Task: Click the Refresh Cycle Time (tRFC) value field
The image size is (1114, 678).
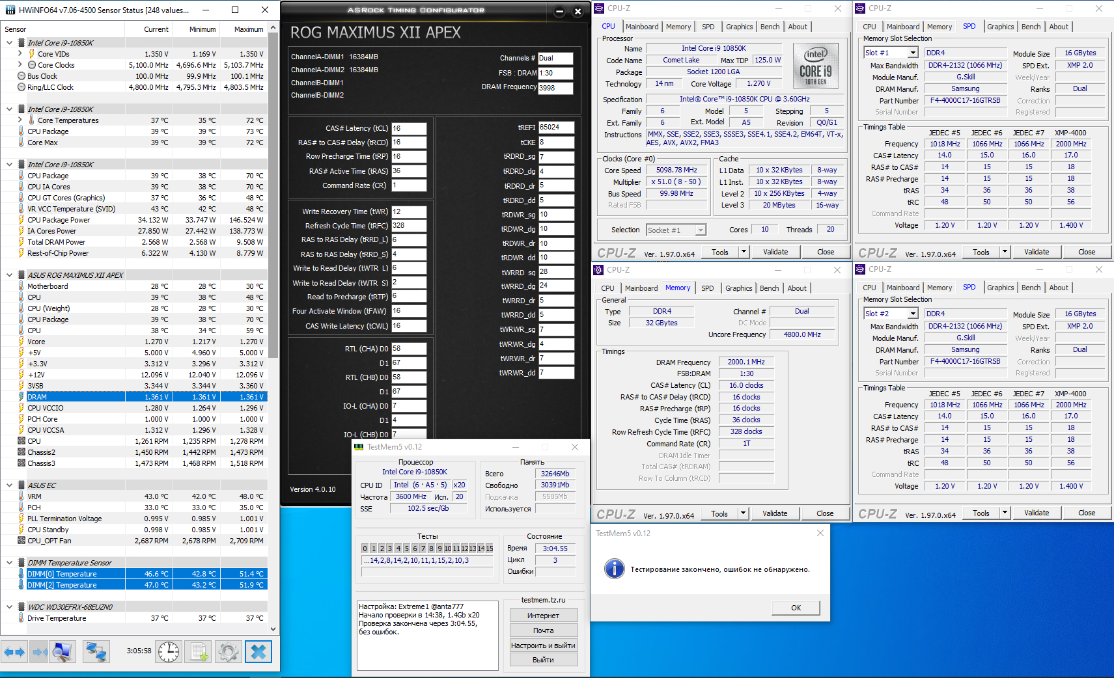Action: click(x=409, y=226)
